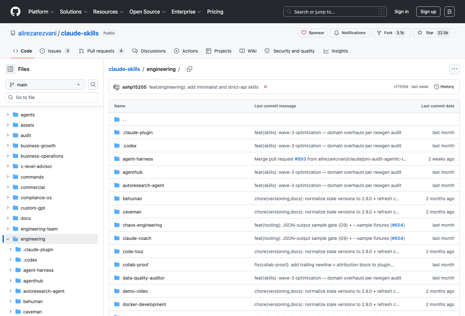Open commit History link
Image resolution: width=465 pixels, height=316 pixels.
pos(444,87)
